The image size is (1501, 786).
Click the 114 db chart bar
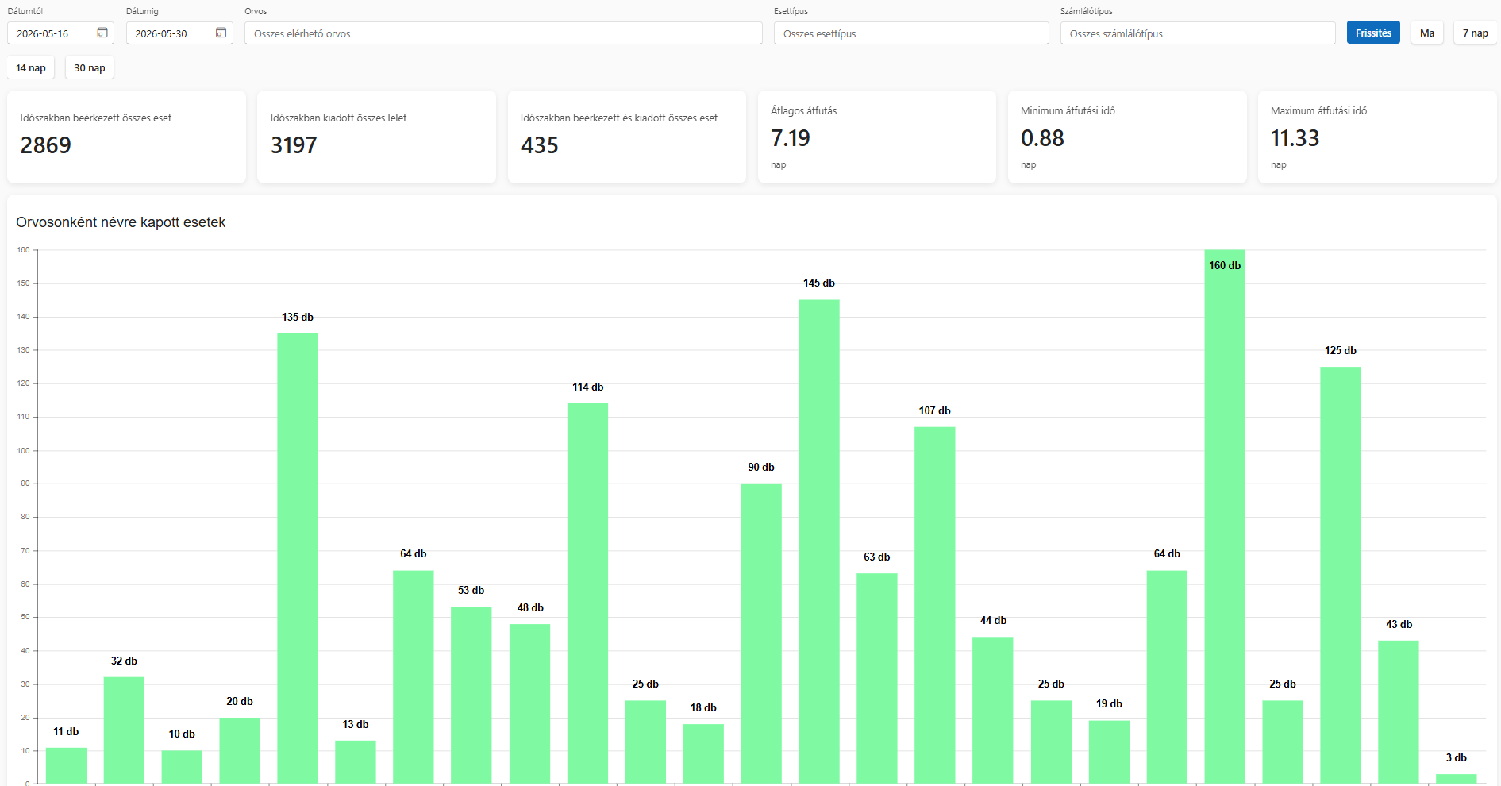587,594
